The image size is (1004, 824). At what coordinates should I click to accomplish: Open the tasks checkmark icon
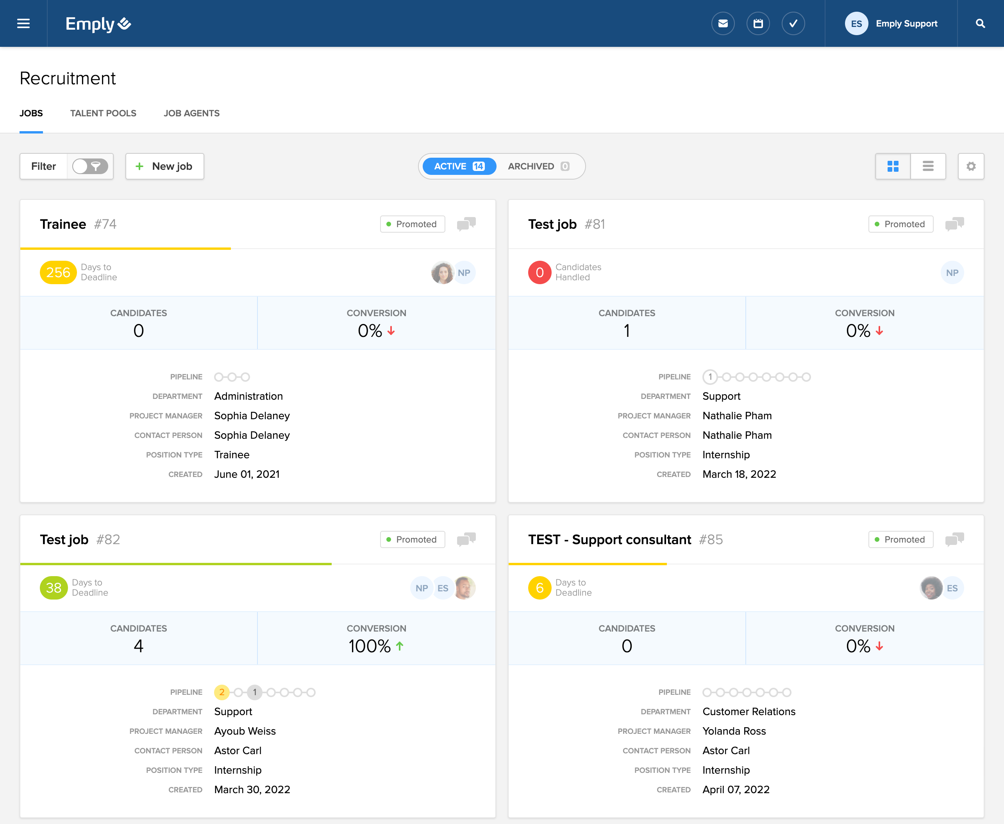pyautogui.click(x=793, y=23)
